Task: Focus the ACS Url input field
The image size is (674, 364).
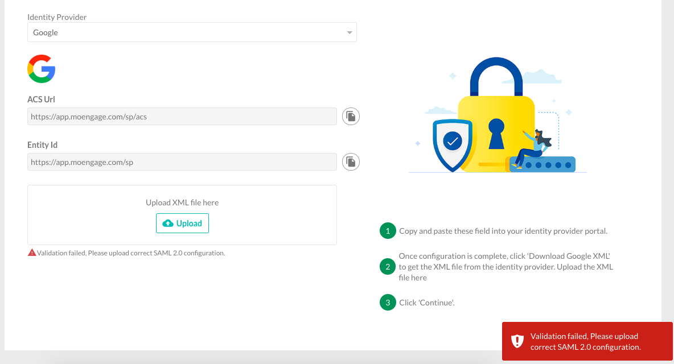Action: coord(182,117)
